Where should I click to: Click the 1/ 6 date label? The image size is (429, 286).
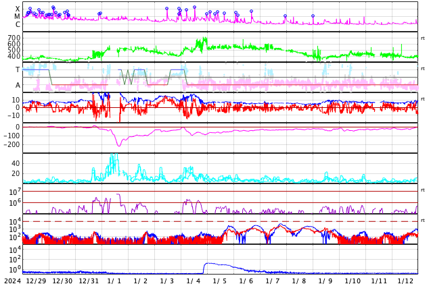tap(246, 281)
